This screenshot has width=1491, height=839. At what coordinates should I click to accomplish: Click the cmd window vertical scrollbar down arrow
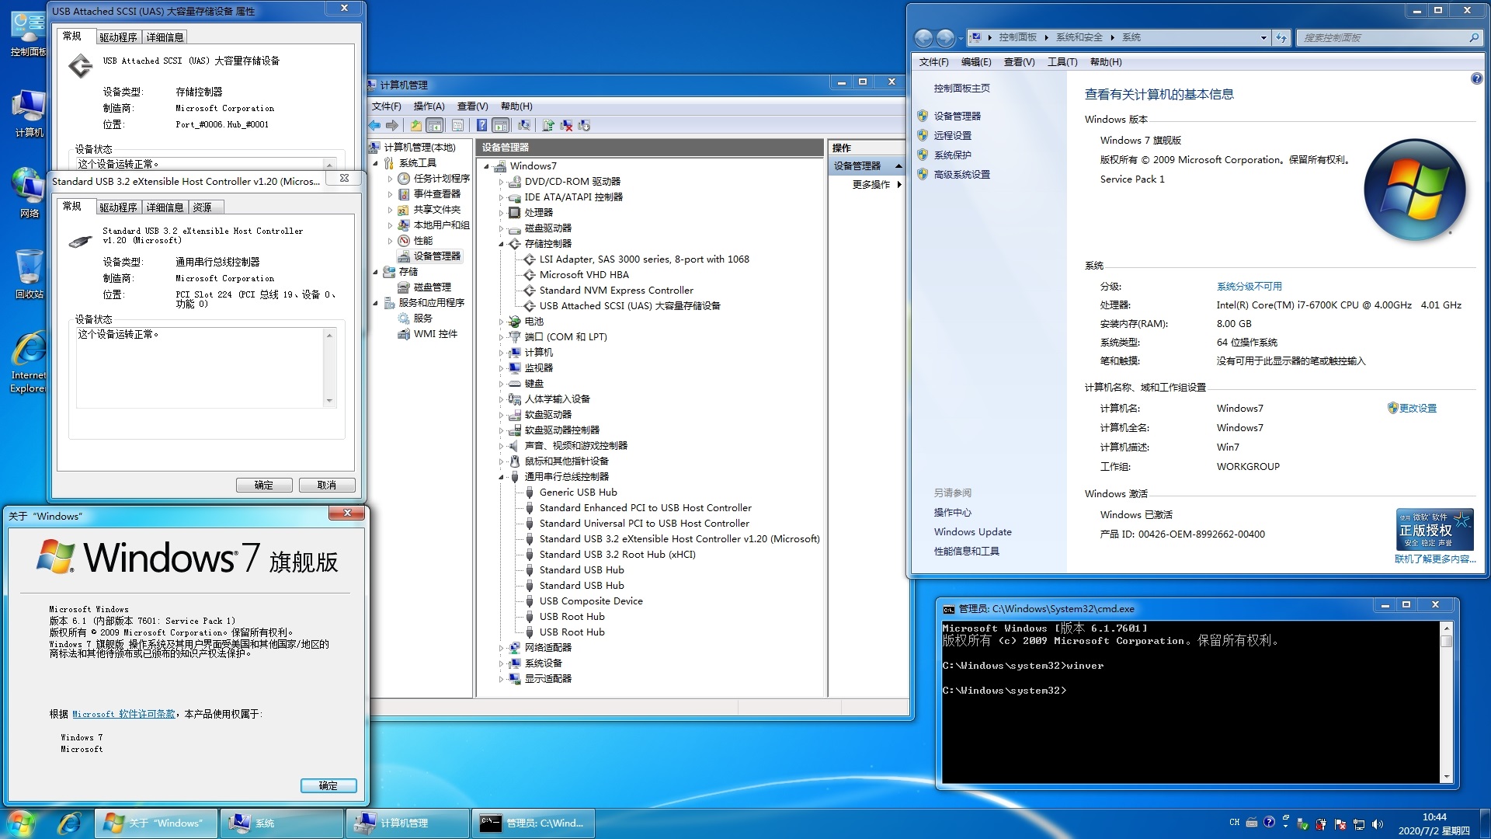coord(1446,777)
